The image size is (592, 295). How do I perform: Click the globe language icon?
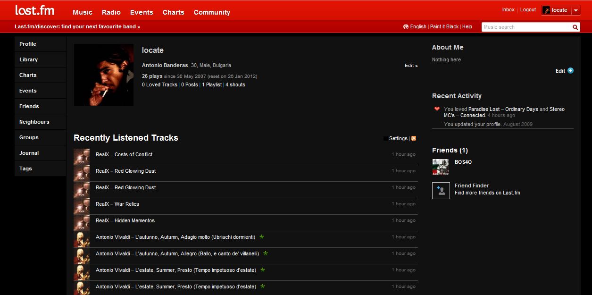(x=406, y=26)
